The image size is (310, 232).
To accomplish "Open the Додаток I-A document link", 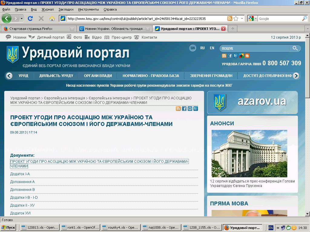I will [20, 174].
